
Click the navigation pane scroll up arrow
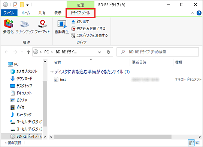click(45, 62)
